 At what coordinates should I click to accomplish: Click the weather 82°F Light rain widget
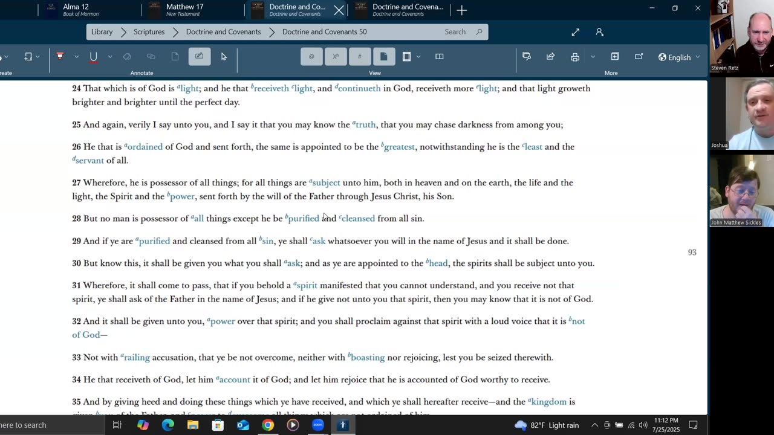click(547, 425)
